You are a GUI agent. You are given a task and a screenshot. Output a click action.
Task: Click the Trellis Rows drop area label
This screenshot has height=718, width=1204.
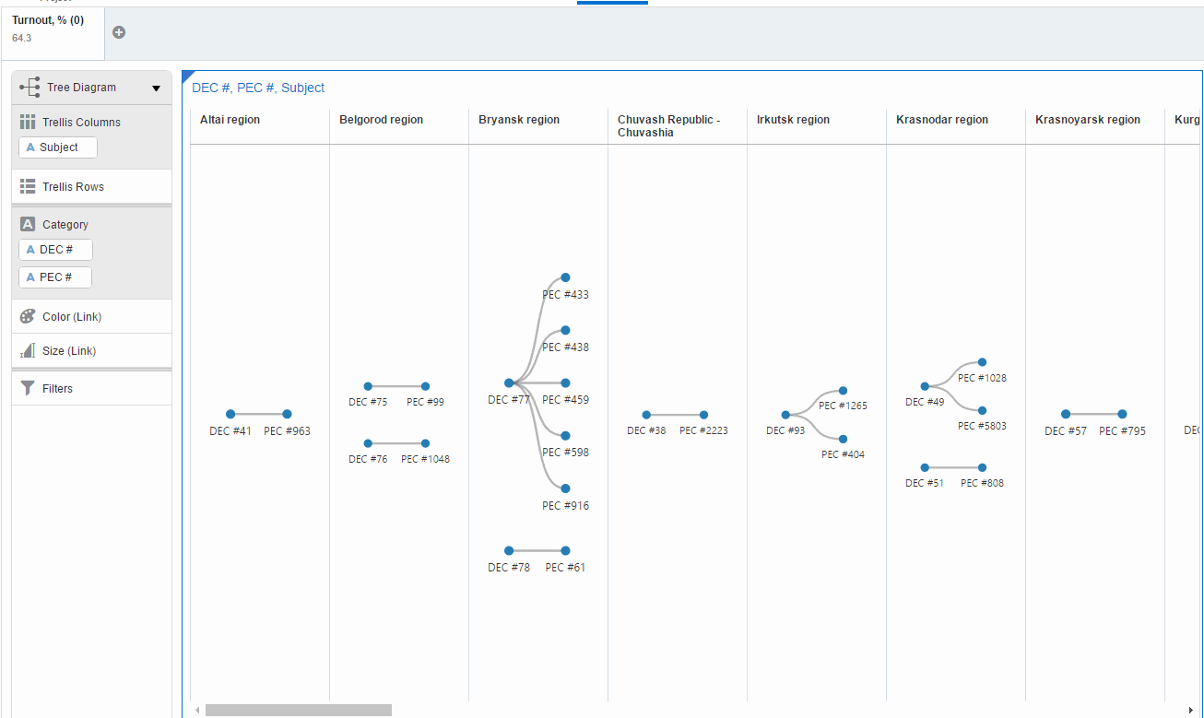pyautogui.click(x=73, y=187)
